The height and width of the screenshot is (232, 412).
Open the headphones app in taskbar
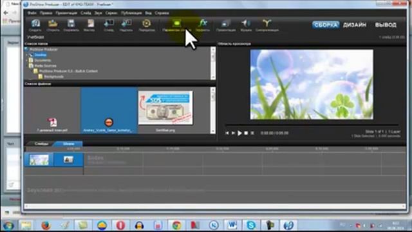(x=139, y=226)
